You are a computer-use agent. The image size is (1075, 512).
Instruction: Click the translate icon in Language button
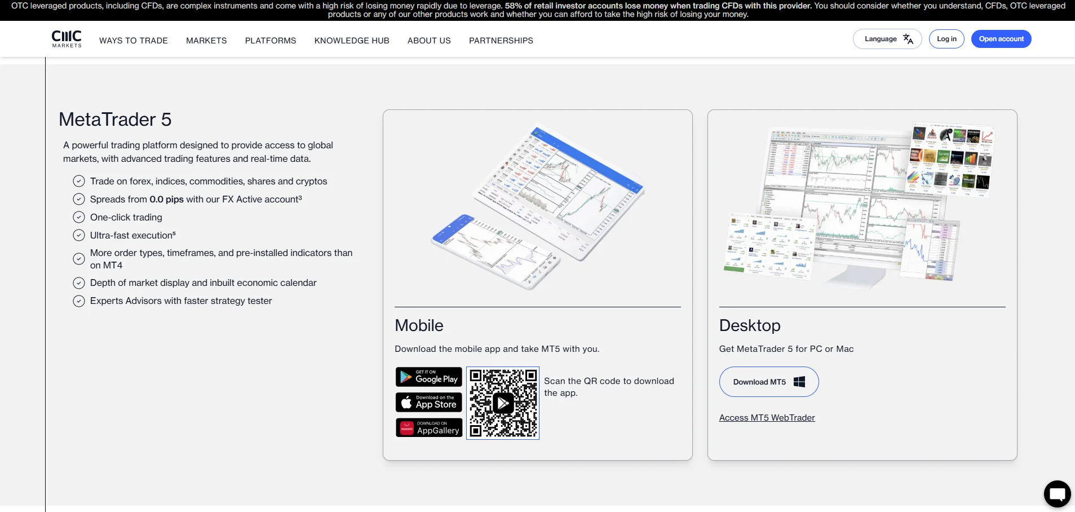[908, 39]
